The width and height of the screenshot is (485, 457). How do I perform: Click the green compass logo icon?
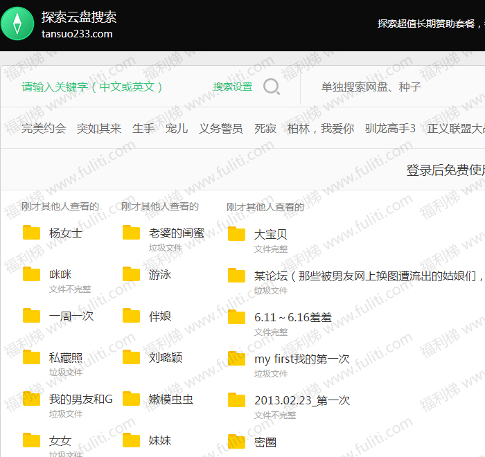tap(17, 24)
